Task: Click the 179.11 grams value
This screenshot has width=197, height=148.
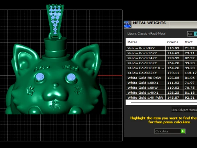Action: pyautogui.click(x=173, y=73)
